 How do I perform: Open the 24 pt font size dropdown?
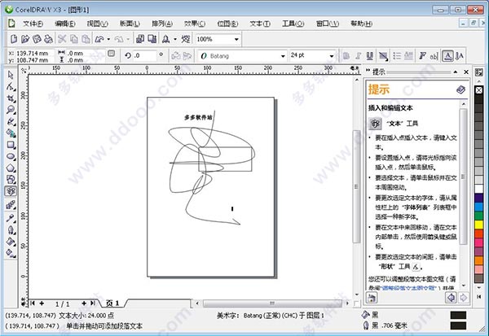(332, 56)
